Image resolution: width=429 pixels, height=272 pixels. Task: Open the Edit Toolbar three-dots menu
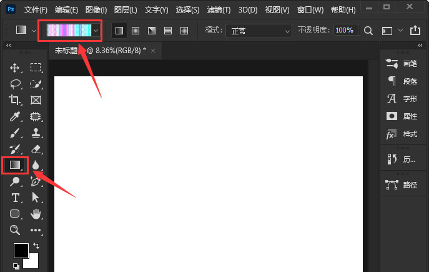click(x=36, y=230)
